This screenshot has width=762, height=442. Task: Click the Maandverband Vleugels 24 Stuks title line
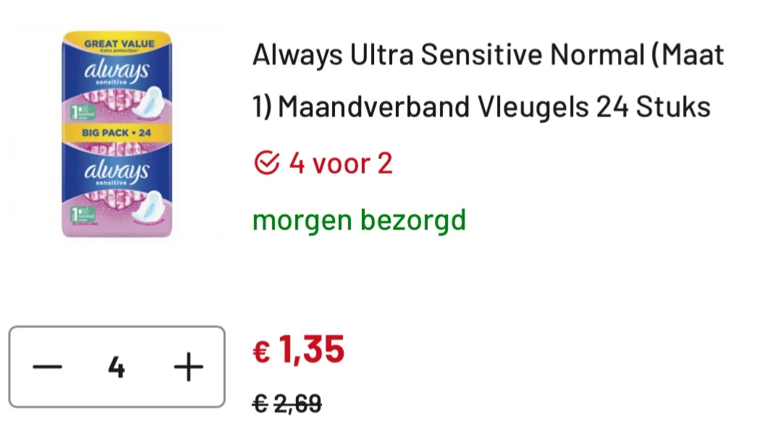(x=482, y=107)
